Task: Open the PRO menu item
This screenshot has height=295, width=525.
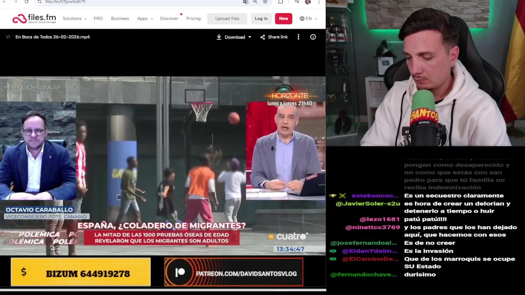Action: pyautogui.click(x=98, y=18)
